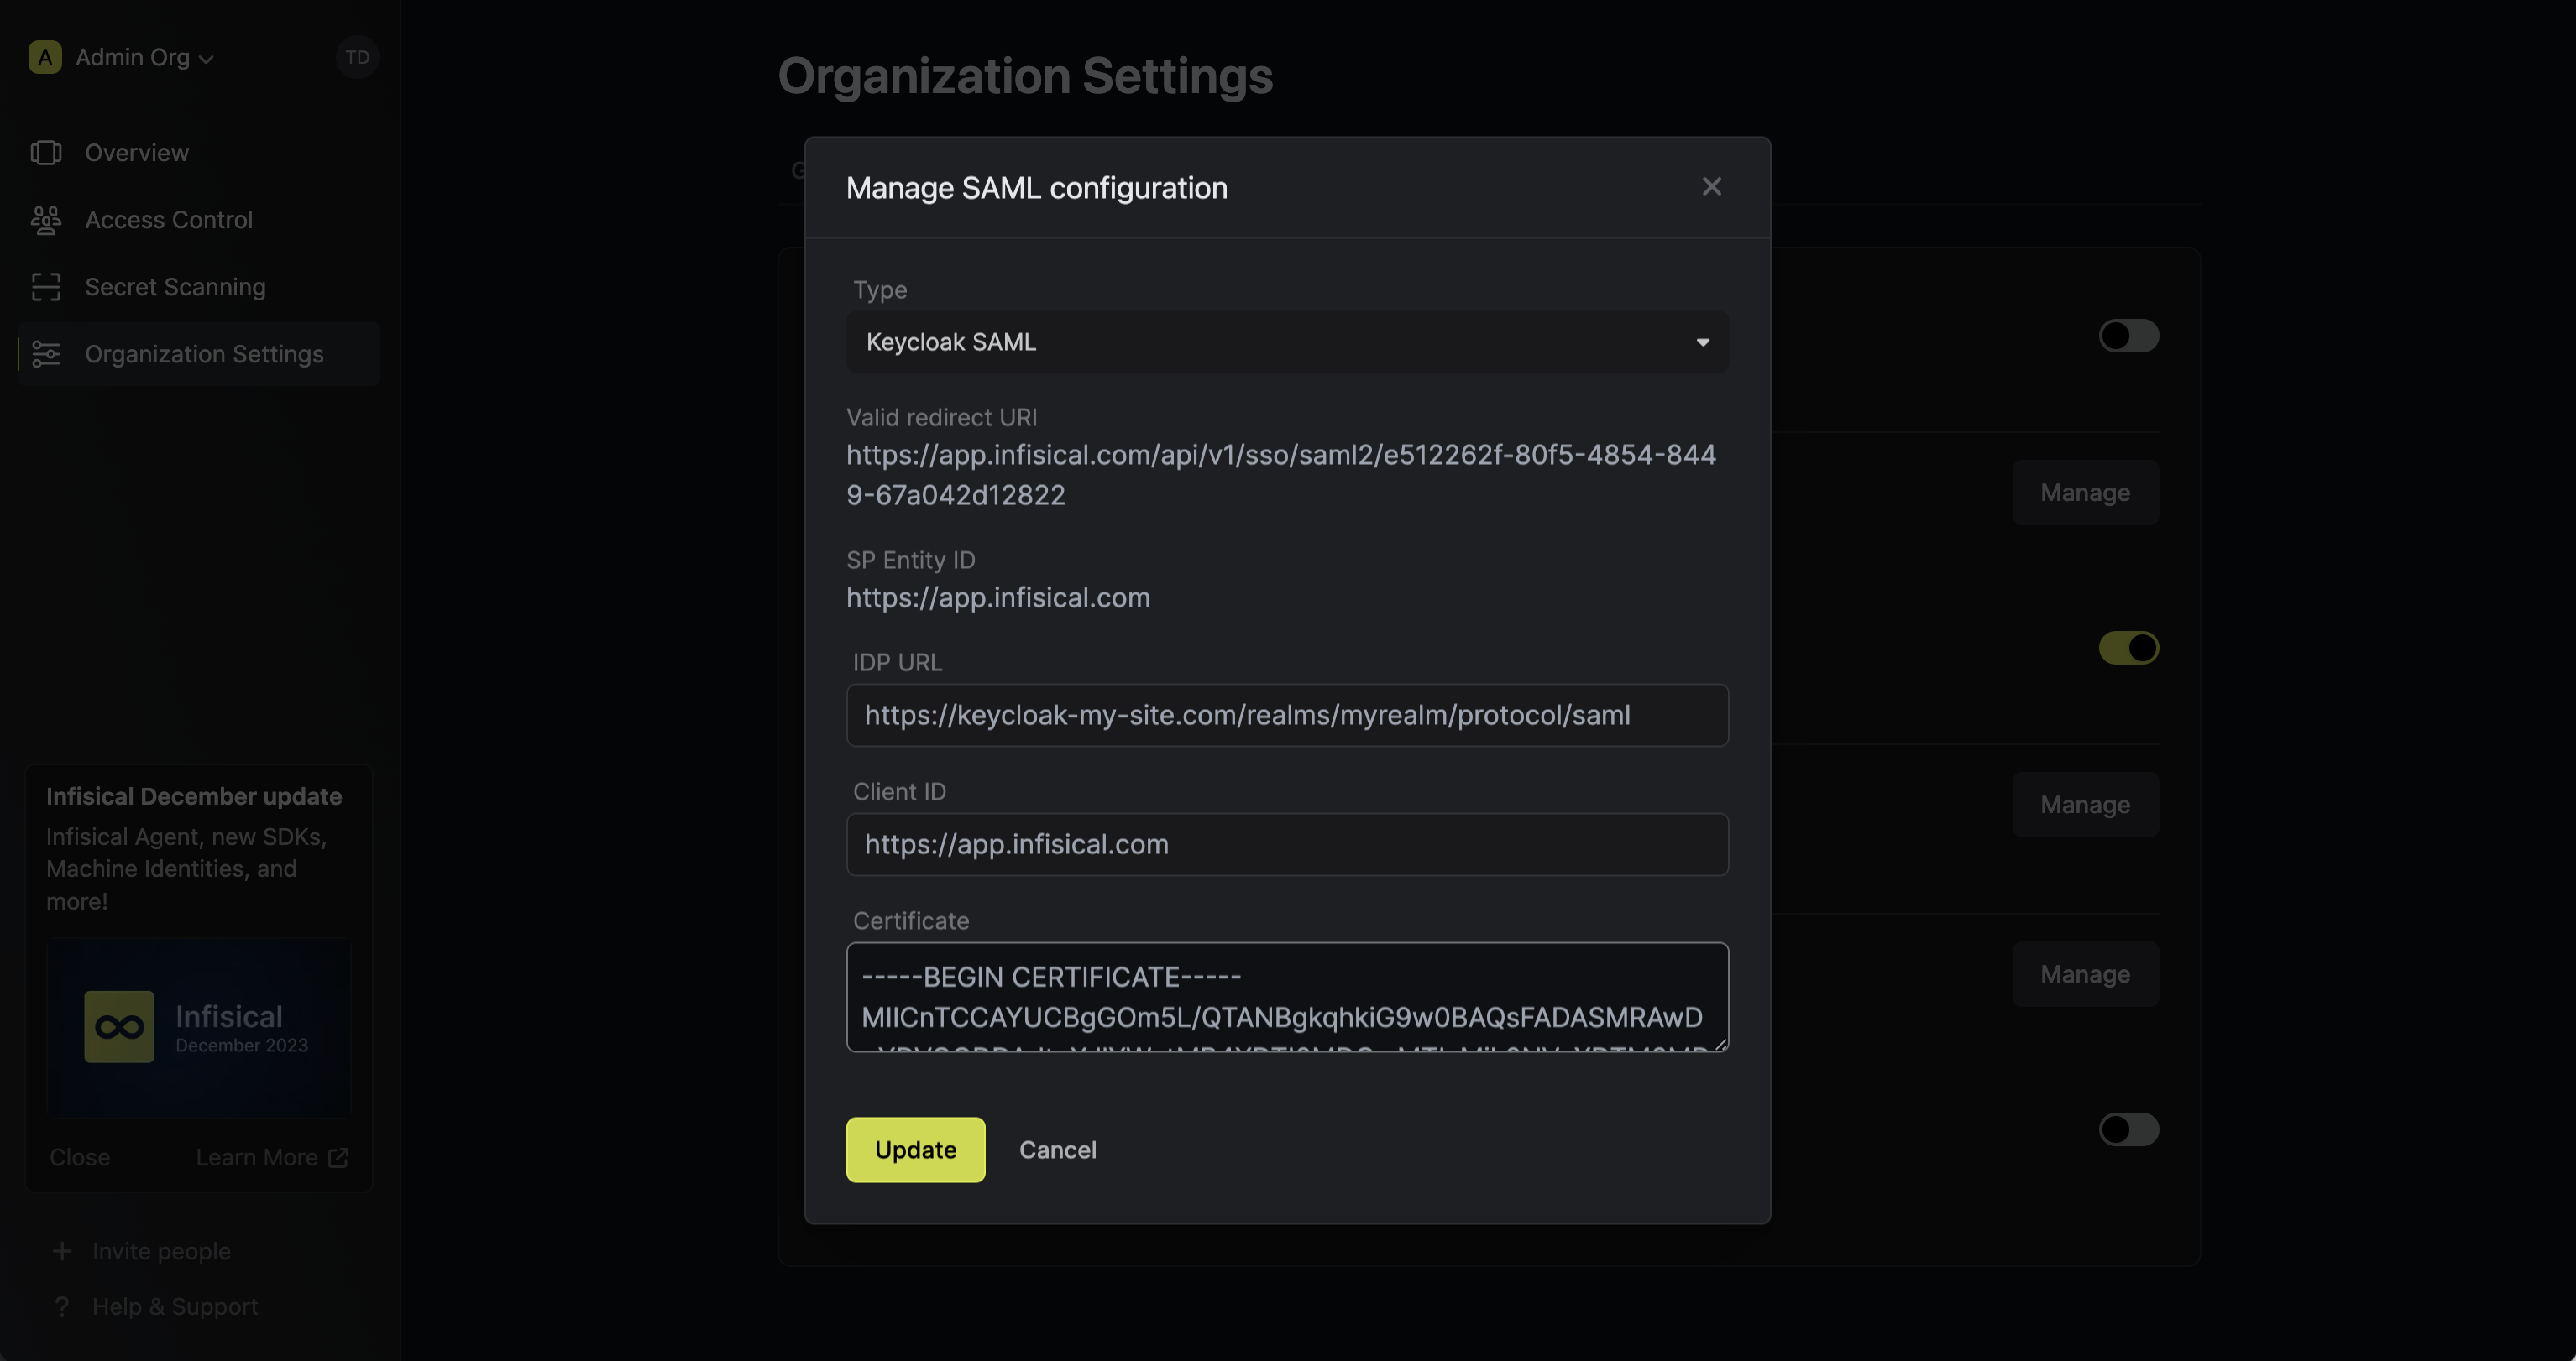Open the TD user avatar menu
The image size is (2576, 1361).
[x=357, y=58]
